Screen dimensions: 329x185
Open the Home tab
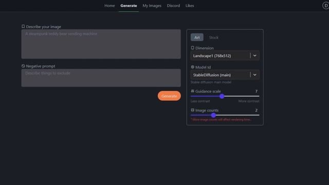(x=109, y=6)
